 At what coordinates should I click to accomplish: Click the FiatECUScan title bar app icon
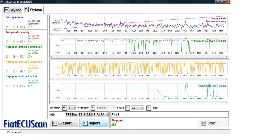pyautogui.click(x=2, y=2)
